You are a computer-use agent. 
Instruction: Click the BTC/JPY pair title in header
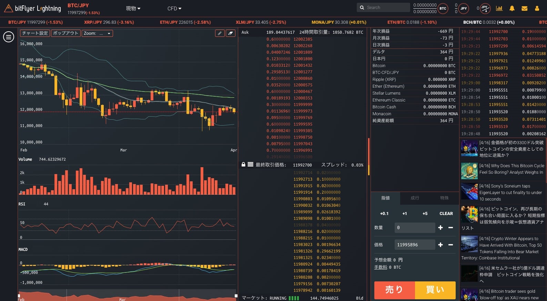(78, 6)
